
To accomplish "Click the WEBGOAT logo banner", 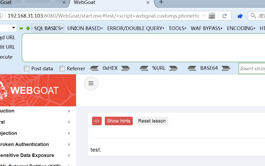I will click(38, 90).
